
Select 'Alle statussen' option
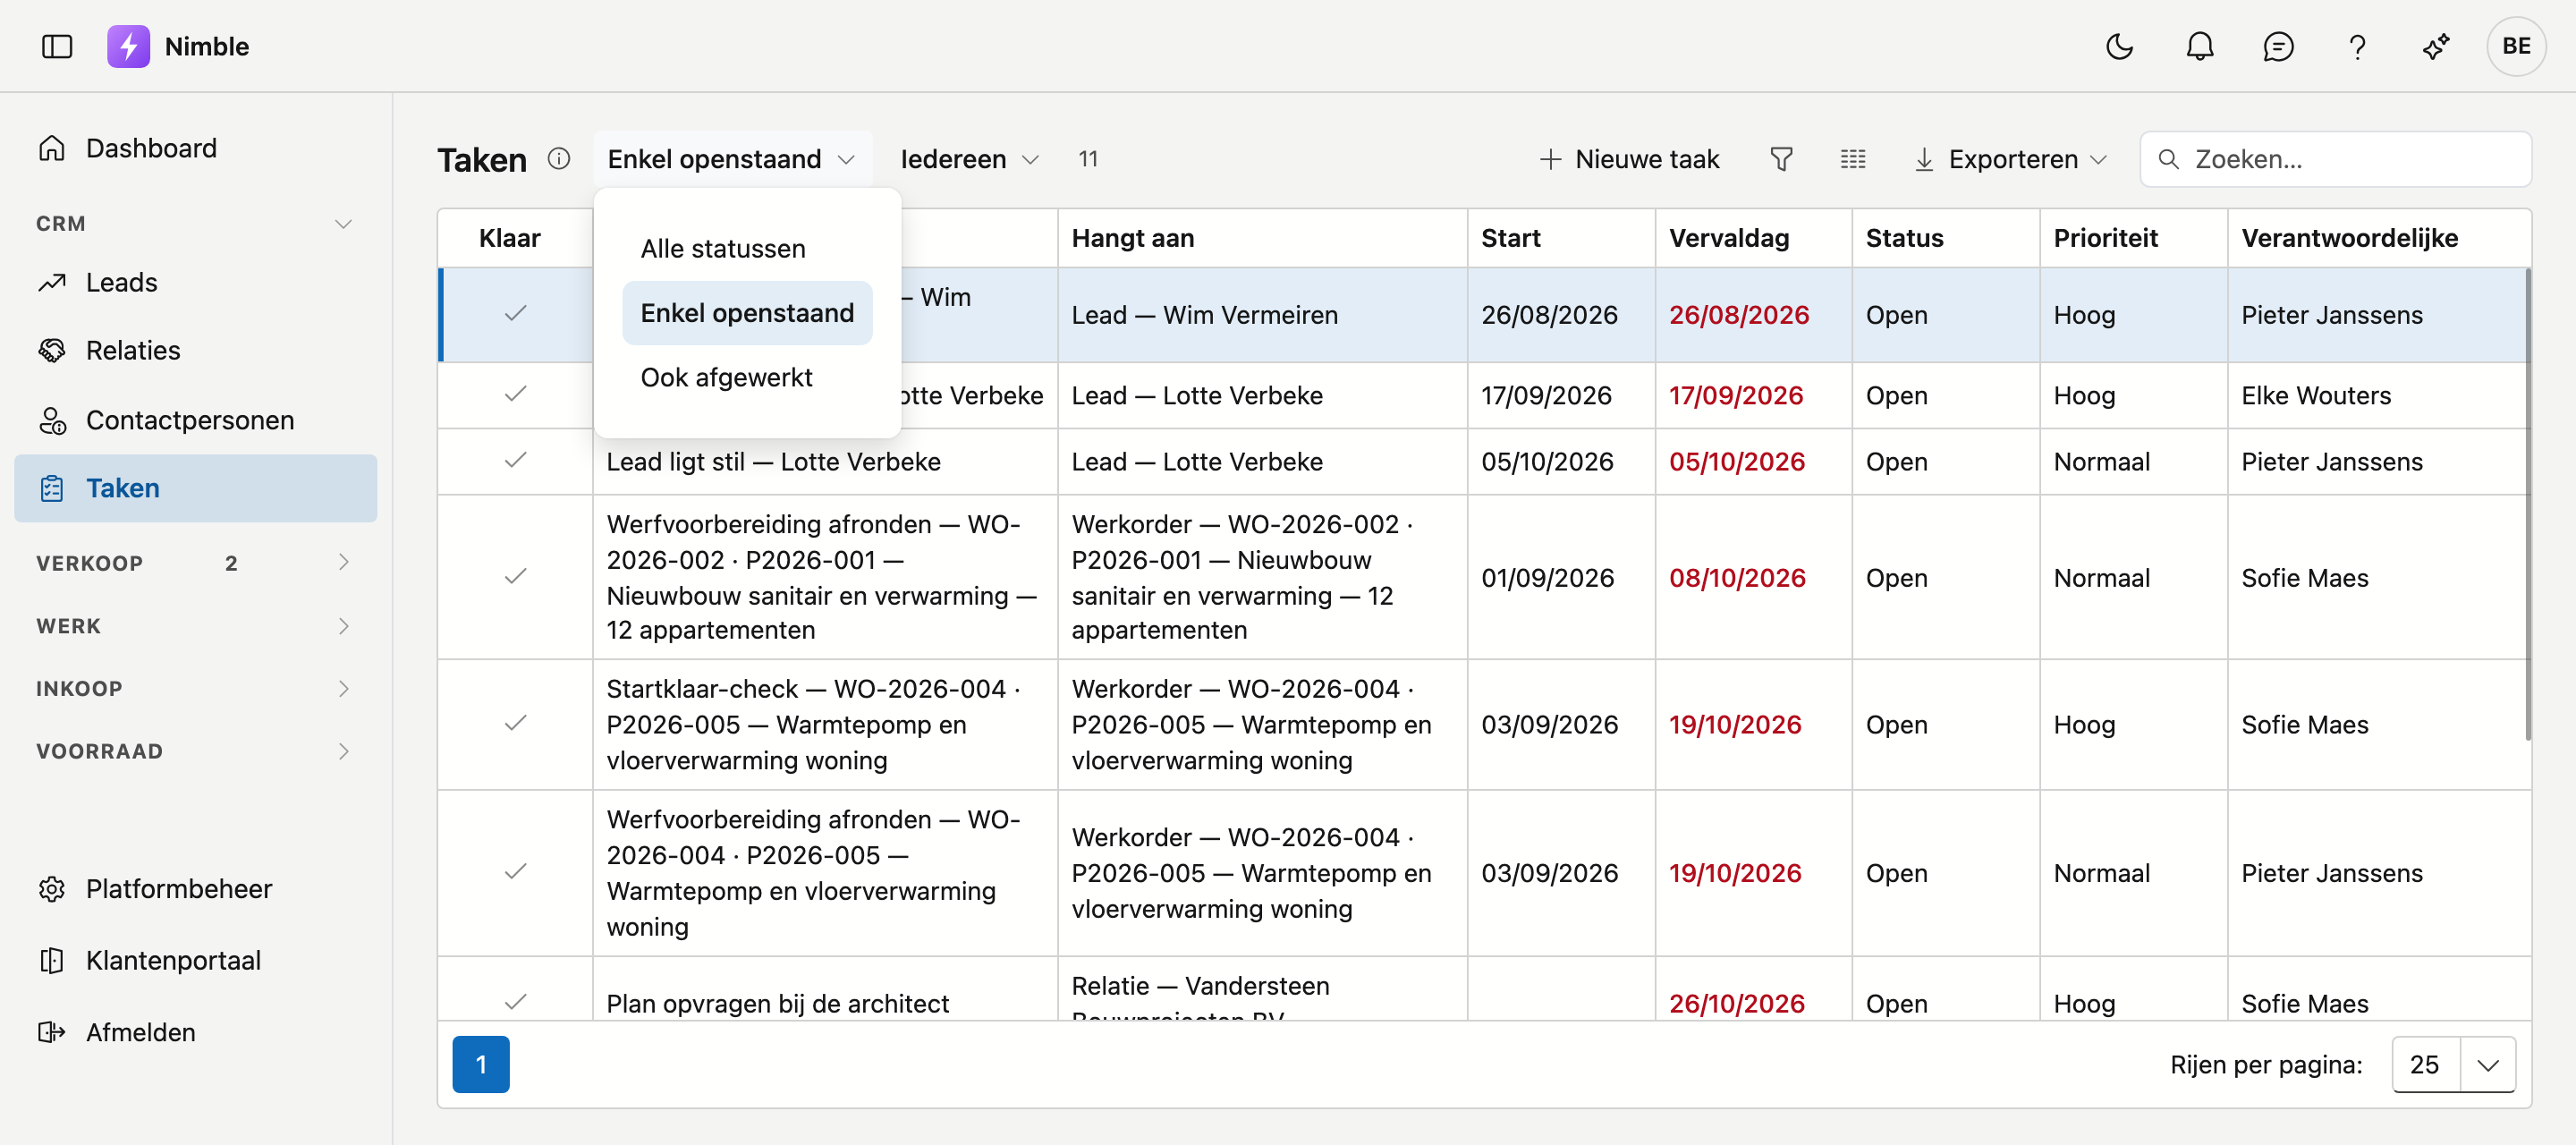click(x=747, y=248)
